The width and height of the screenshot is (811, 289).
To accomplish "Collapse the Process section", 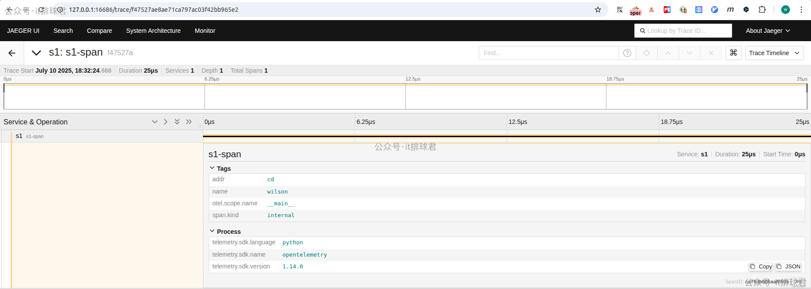I will coord(225,232).
